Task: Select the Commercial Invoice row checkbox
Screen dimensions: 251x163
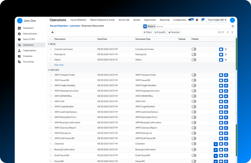Action: pos(51,49)
